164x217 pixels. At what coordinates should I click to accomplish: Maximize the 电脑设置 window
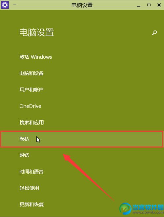coord(149,5)
